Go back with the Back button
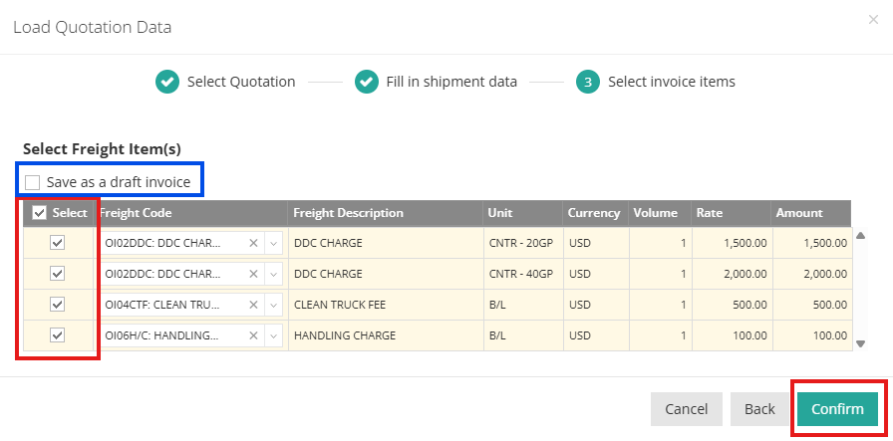 click(759, 409)
